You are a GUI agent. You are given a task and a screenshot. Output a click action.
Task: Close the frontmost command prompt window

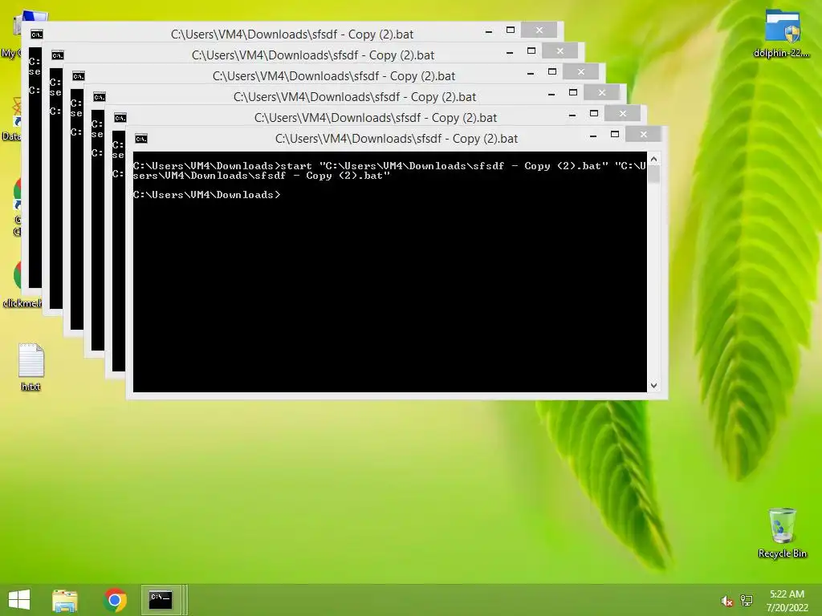coord(643,135)
